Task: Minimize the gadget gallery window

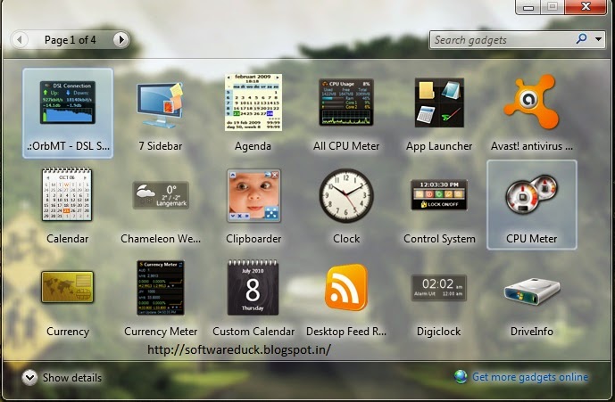Action: 528,7
